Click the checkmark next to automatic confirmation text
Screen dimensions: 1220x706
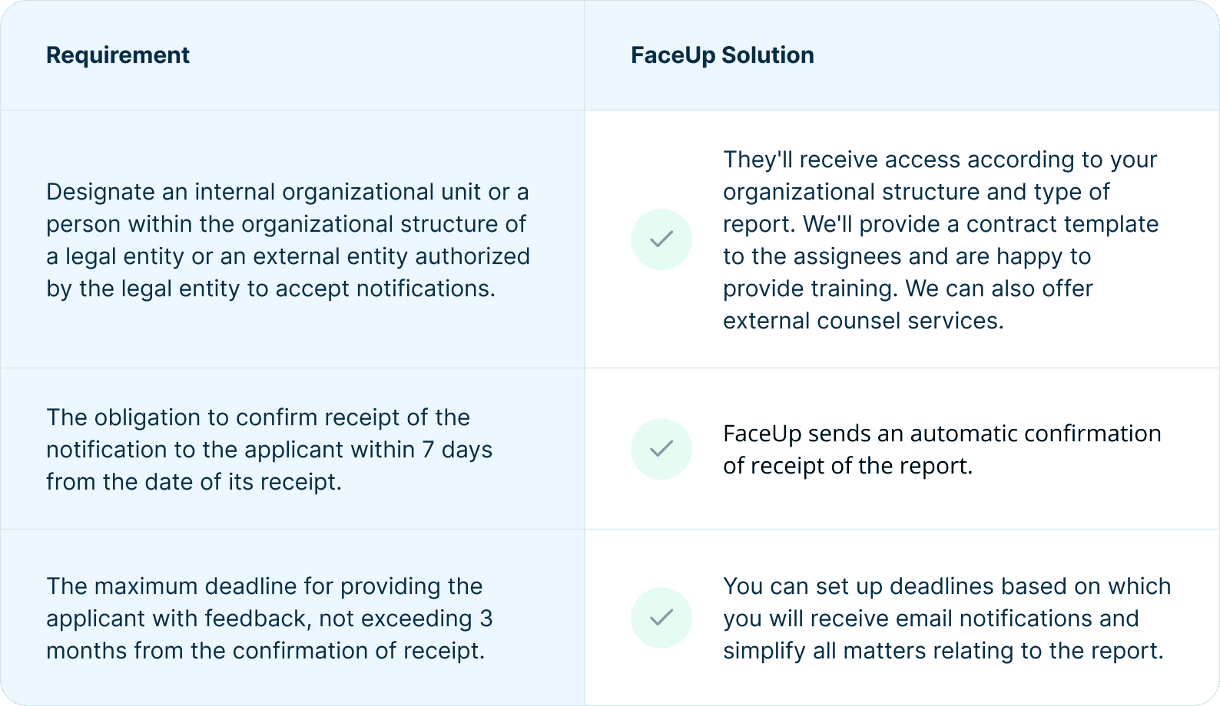pyautogui.click(x=661, y=449)
